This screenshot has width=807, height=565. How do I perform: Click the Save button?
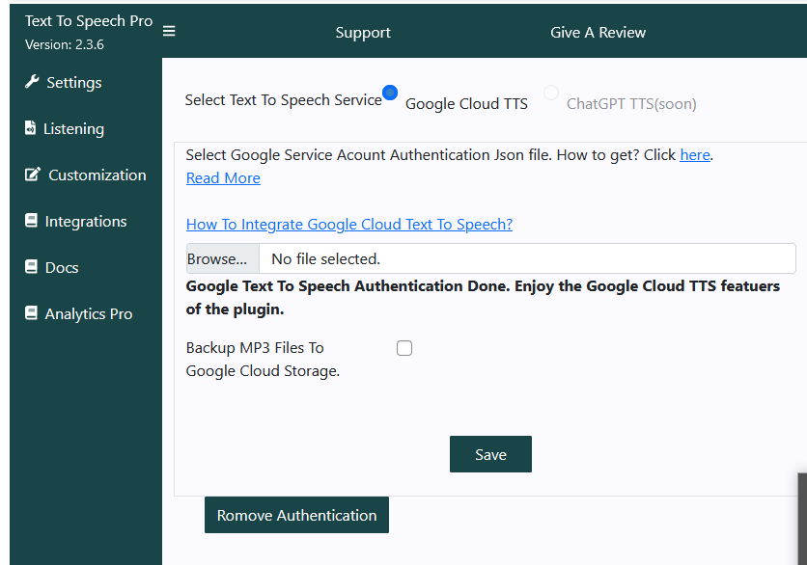pyautogui.click(x=490, y=454)
